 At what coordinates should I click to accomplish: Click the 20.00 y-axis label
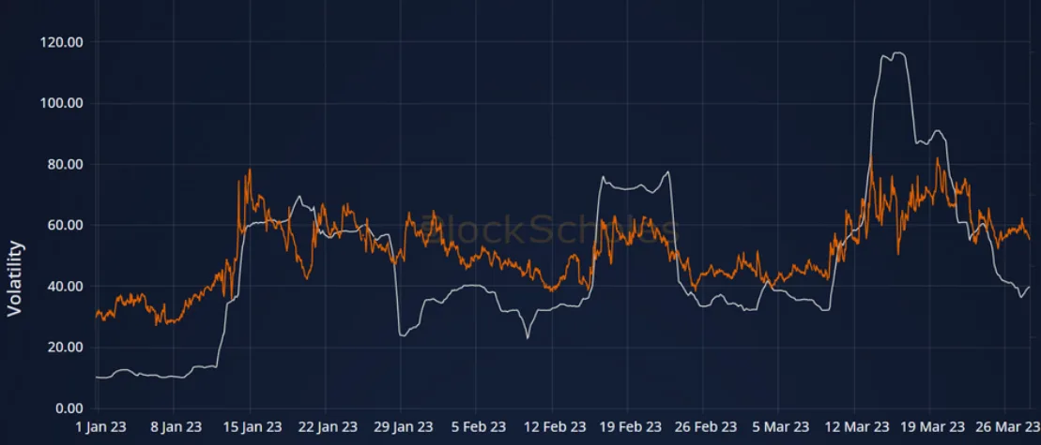point(66,347)
